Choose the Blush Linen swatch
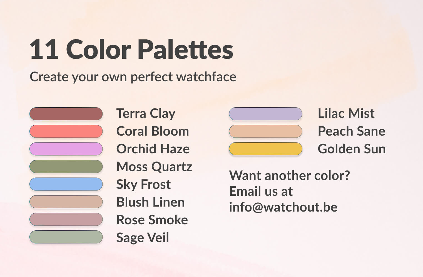 [66, 202]
